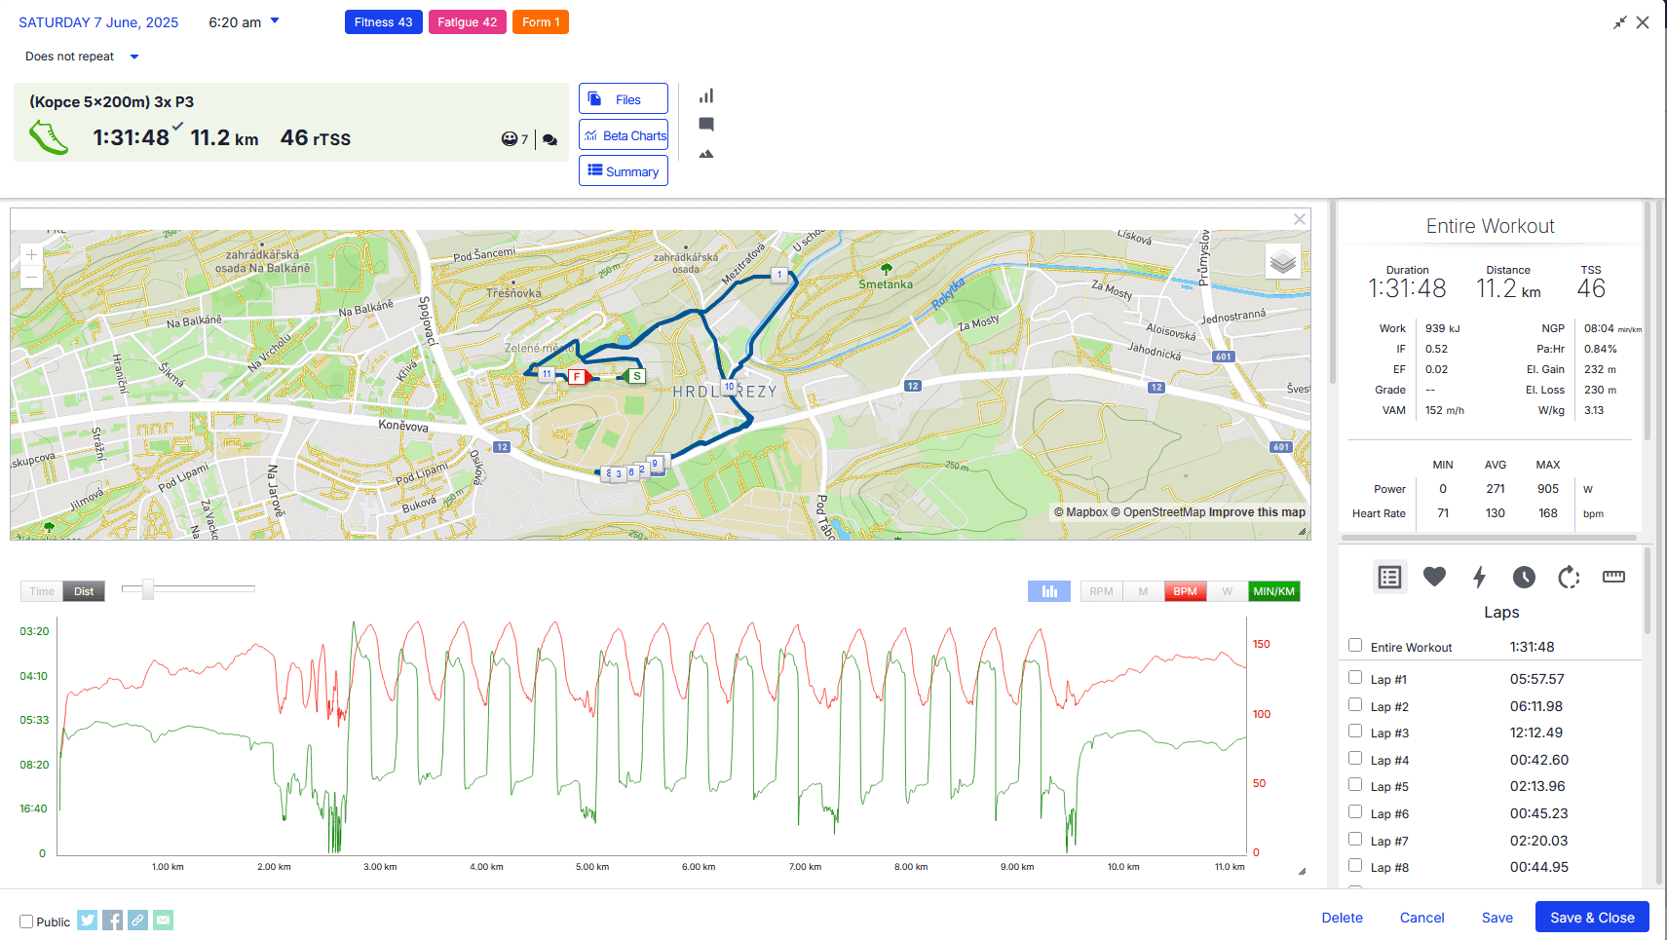Viewport: 1667px width, 940px height.
Task: Copy the workout share link icon
Action: pos(138,920)
